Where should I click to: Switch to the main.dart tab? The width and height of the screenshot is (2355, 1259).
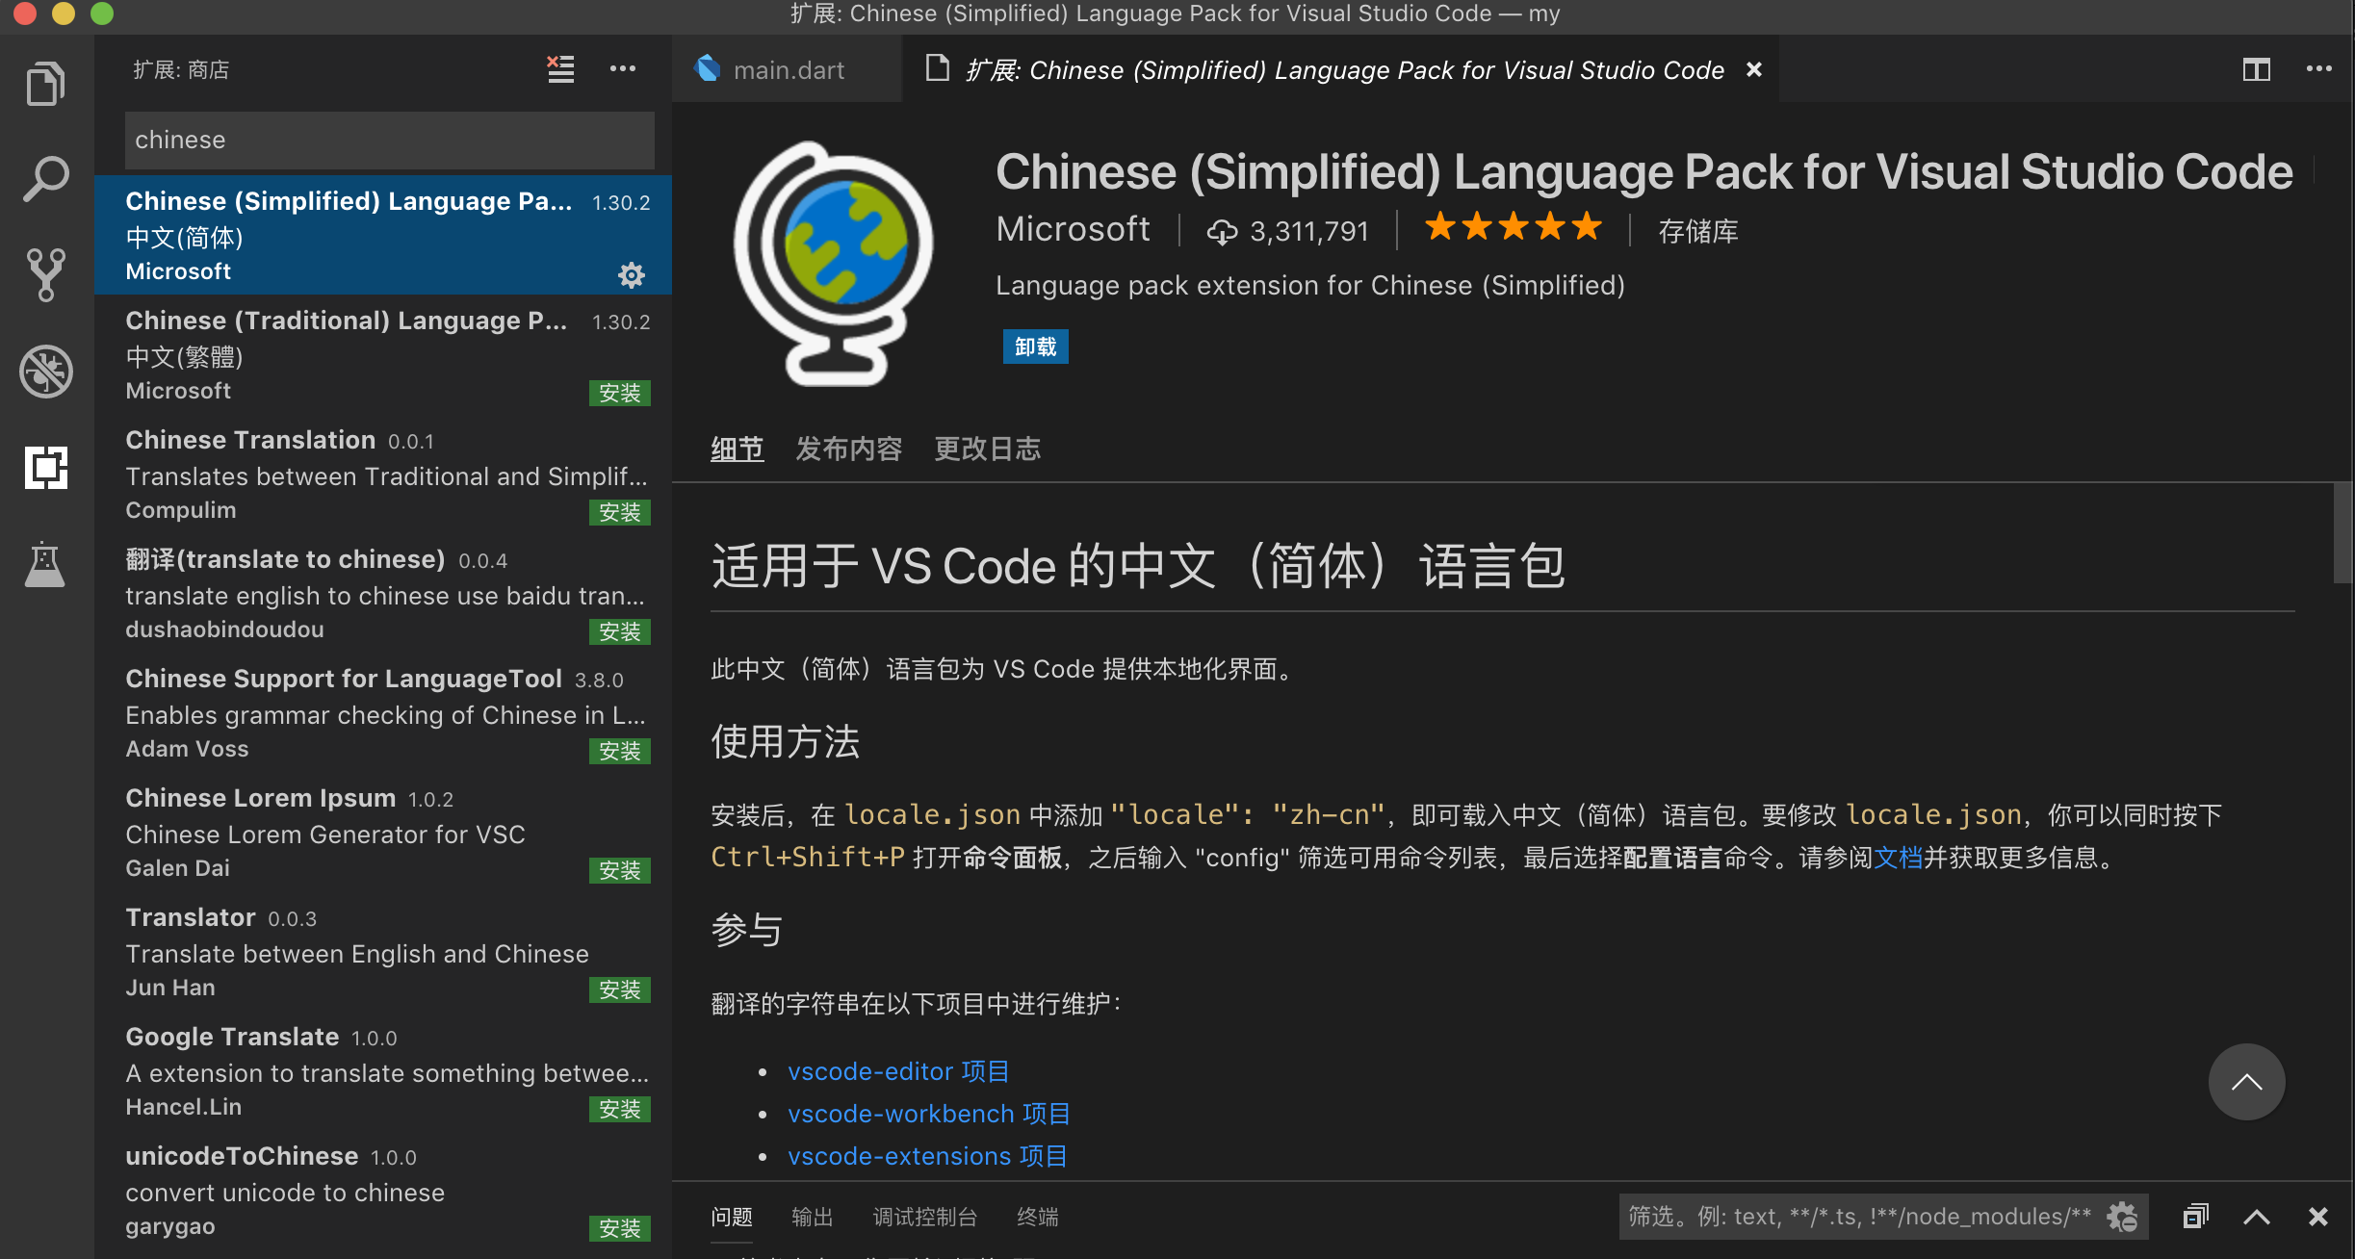click(788, 69)
